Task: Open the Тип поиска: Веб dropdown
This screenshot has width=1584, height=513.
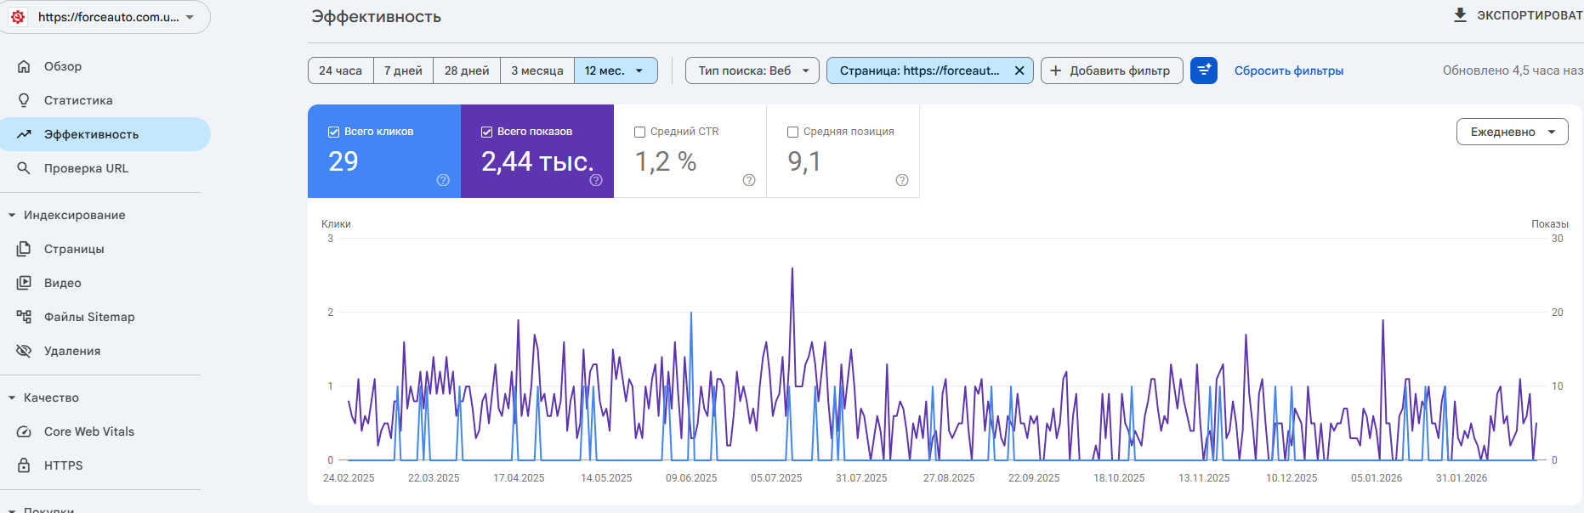Action: click(752, 70)
